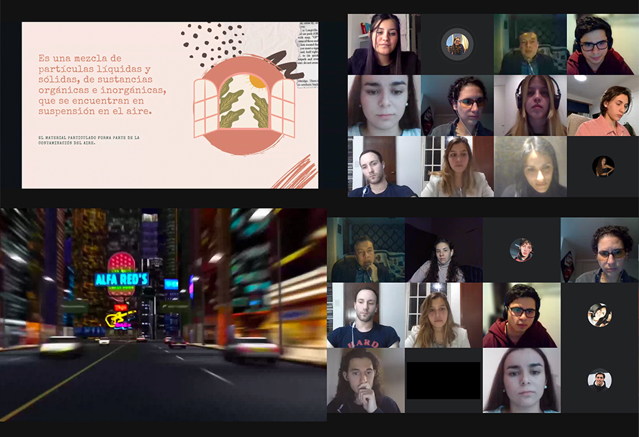This screenshot has width=639, height=437.
Task: Click the ALFA RED'S neon sign
Action: (x=121, y=279)
